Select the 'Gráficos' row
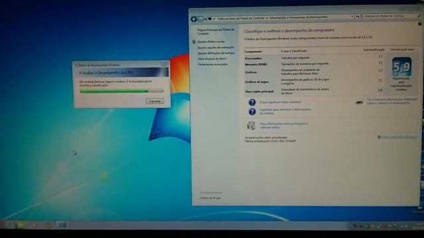This screenshot has height=238, width=424. pos(314,71)
